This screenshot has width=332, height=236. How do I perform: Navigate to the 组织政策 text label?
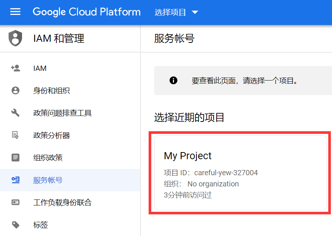click(x=48, y=158)
